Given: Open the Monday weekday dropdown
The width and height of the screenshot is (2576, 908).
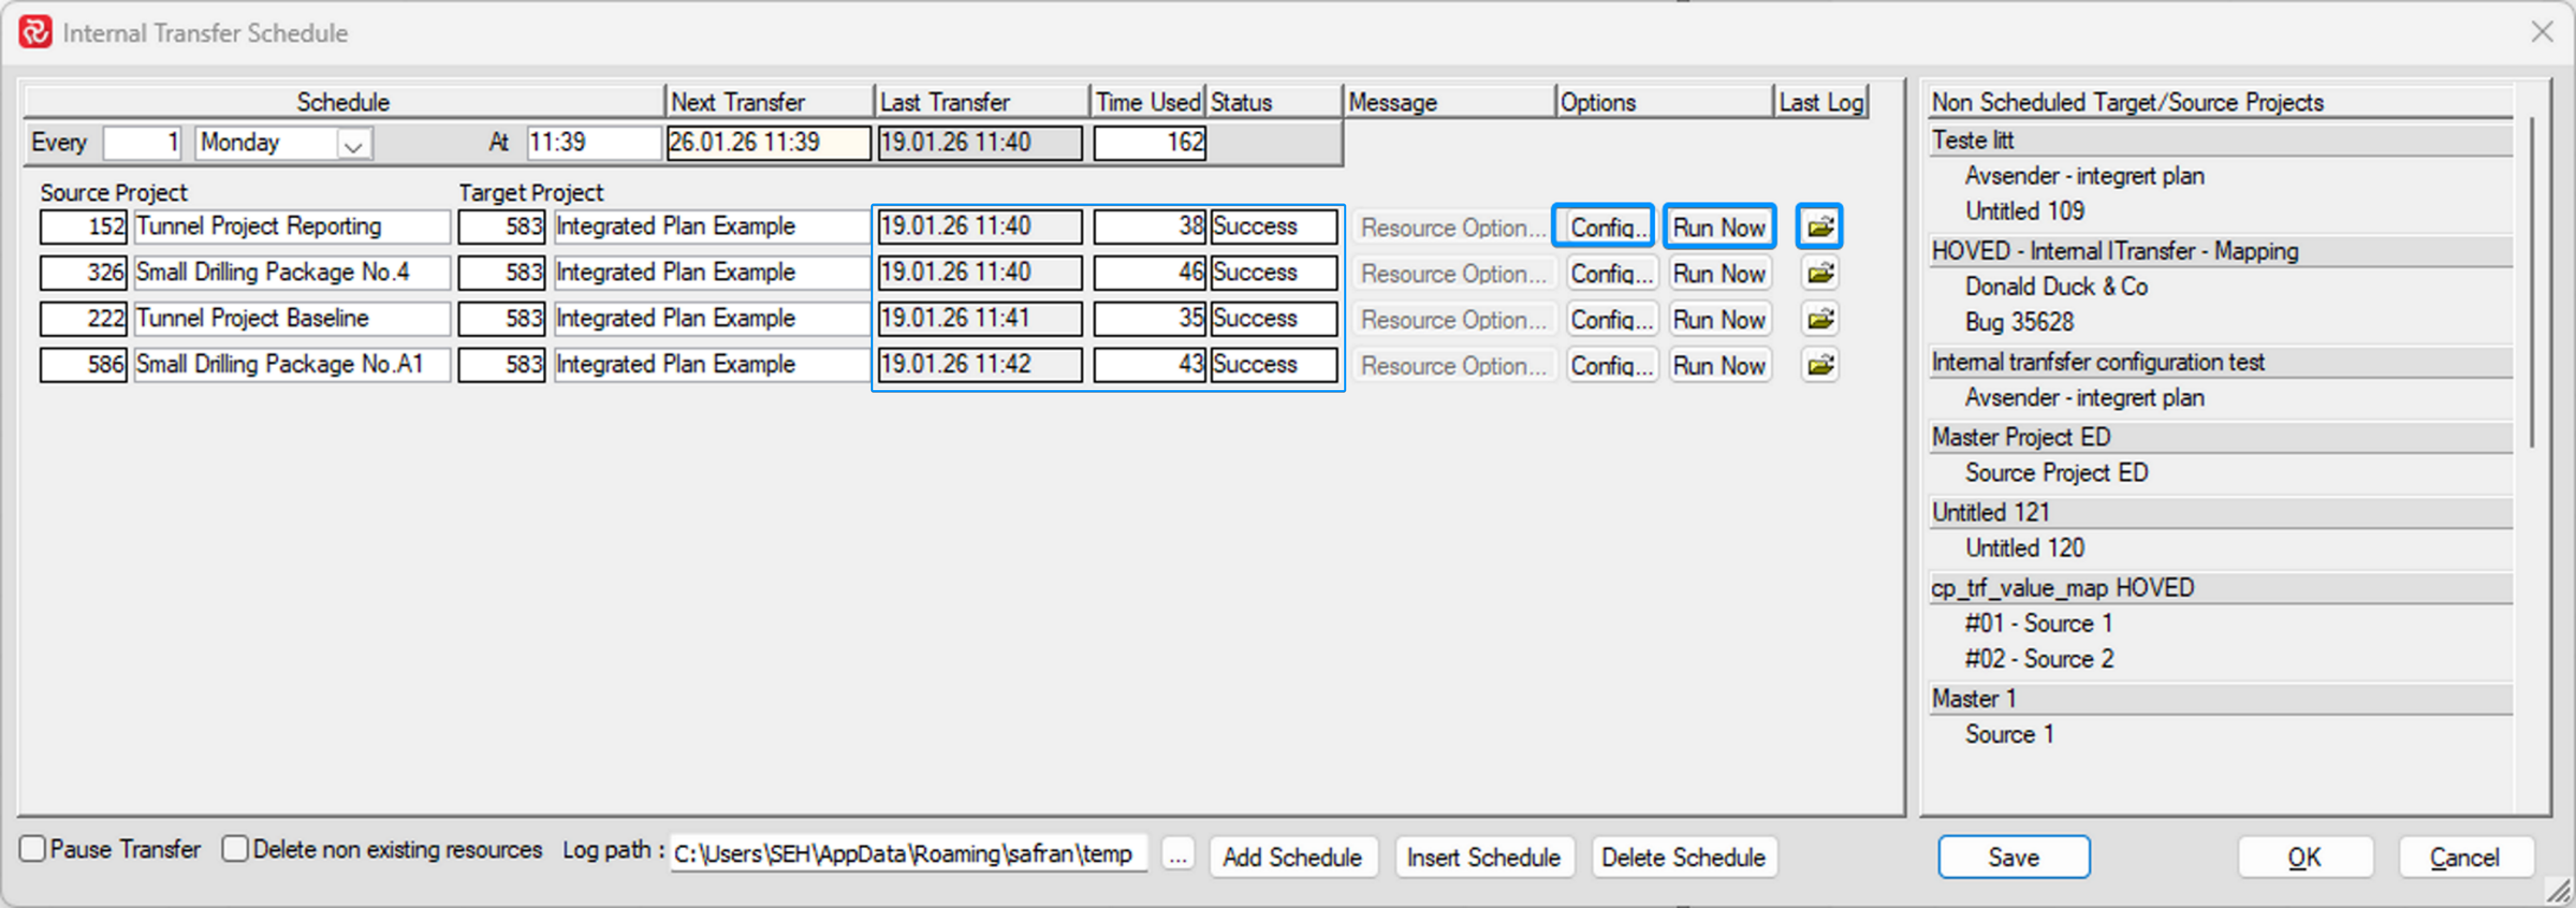Looking at the screenshot, I should click(352, 144).
